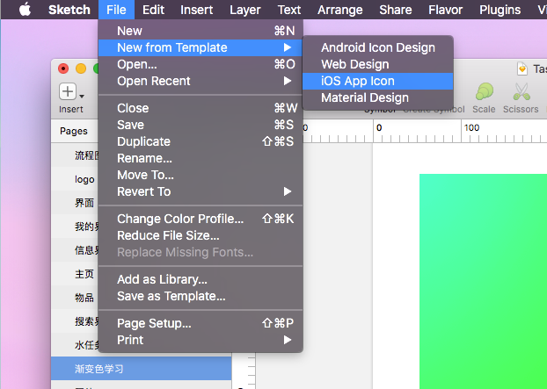Expand the Print submenu
The width and height of the screenshot is (547, 389).
pos(201,340)
